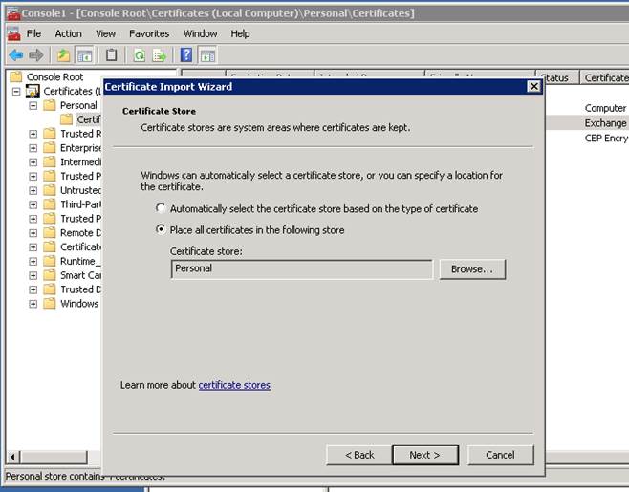Expand the Untrusted certificates folder node

tap(33, 190)
